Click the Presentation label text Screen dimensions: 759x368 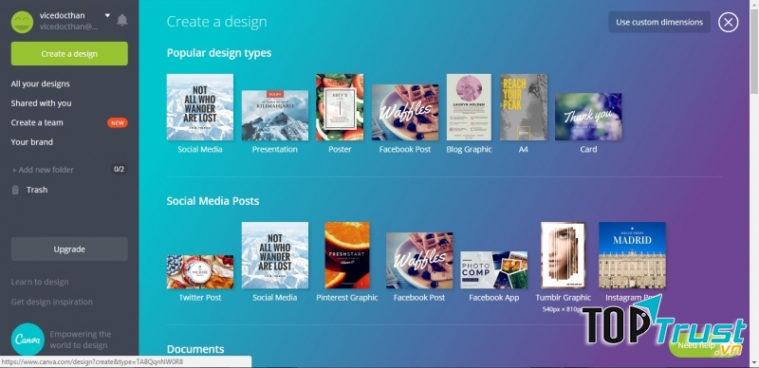click(275, 149)
